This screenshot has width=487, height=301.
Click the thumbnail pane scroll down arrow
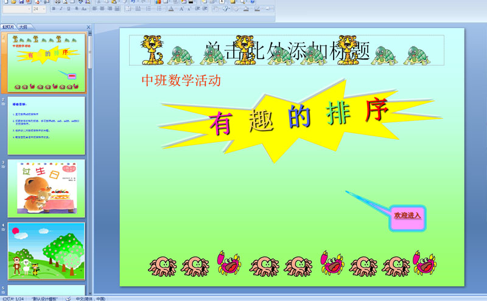point(90,293)
